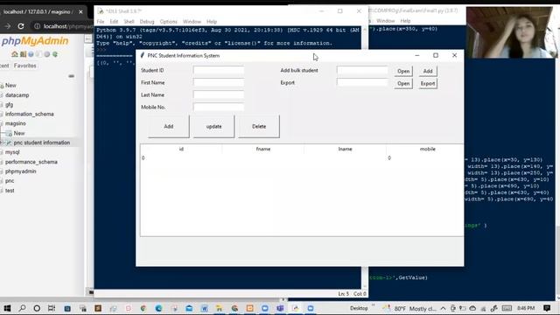Click the logout icon beside phpMyAdmin home
560x315 pixels.
tap(23, 54)
